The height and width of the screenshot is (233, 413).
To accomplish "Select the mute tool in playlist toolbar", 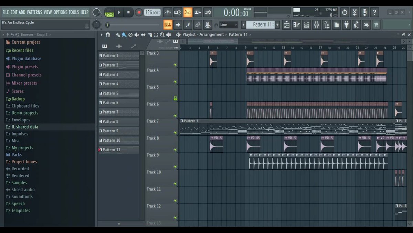I will [137, 35].
